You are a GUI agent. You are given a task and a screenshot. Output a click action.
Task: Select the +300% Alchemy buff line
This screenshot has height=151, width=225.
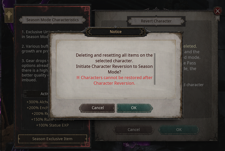38,102
